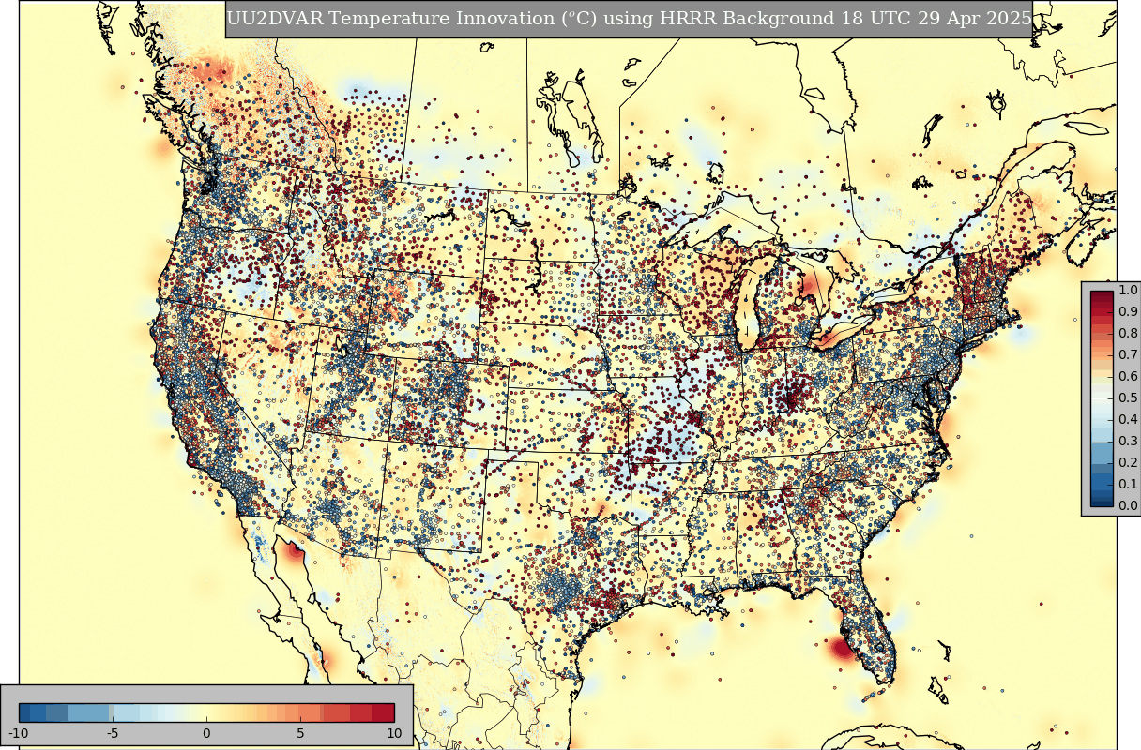Click the 0.2 label on right colorbar
Image resolution: width=1141 pixels, height=750 pixels.
(1129, 462)
